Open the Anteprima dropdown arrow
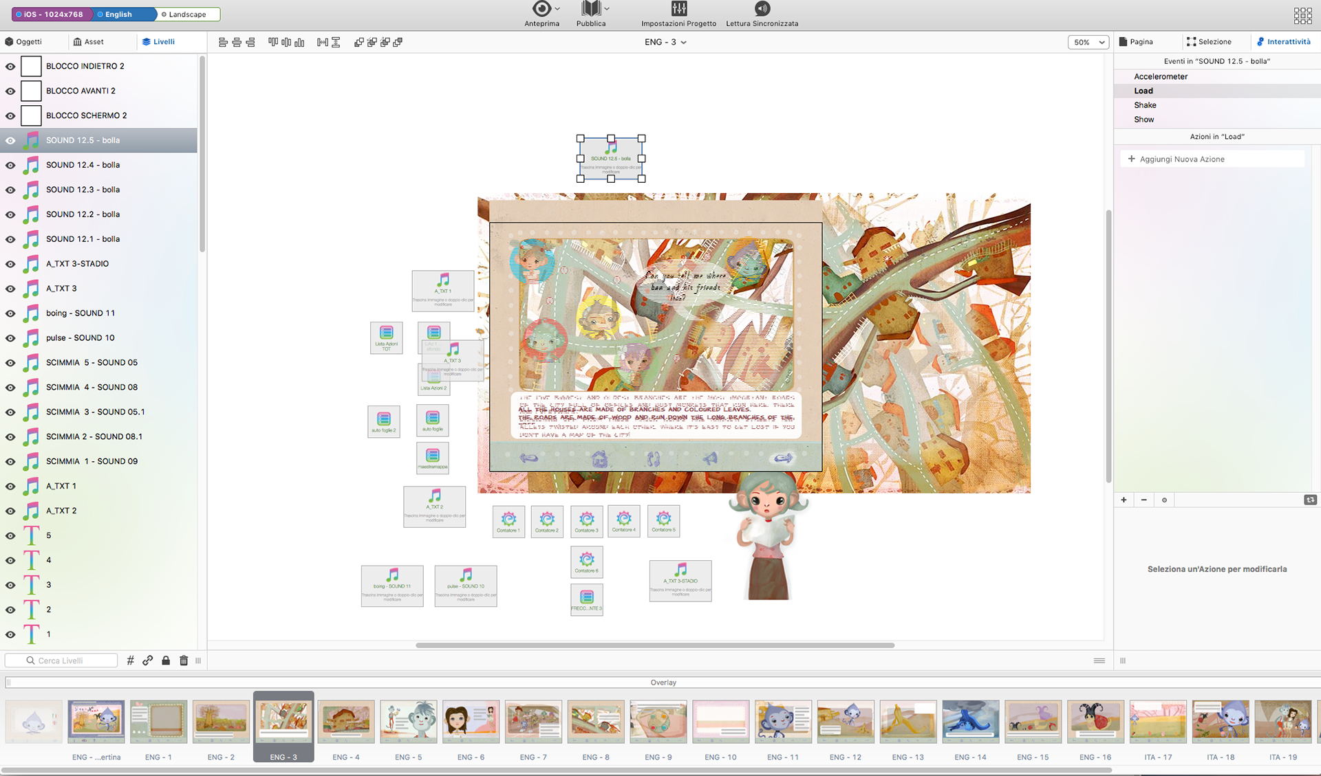The width and height of the screenshot is (1321, 776). coord(557,10)
